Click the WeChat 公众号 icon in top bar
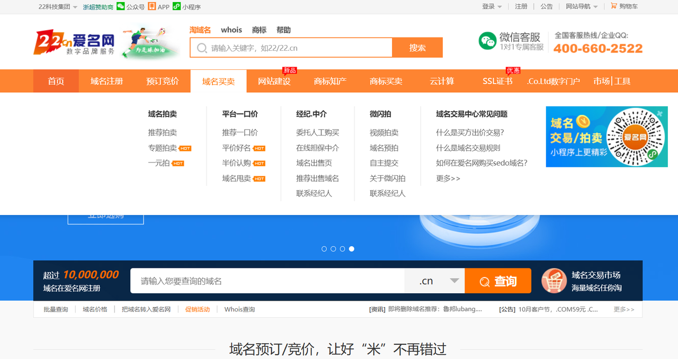Image resolution: width=678 pixels, height=359 pixels. pos(121,6)
